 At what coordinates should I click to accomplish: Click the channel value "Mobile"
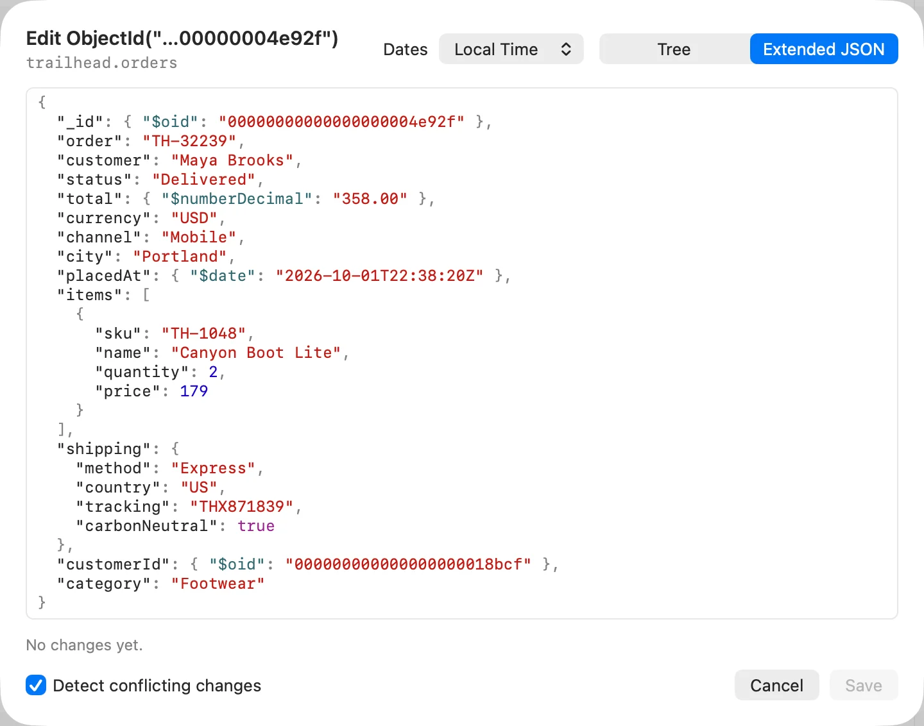(x=199, y=237)
